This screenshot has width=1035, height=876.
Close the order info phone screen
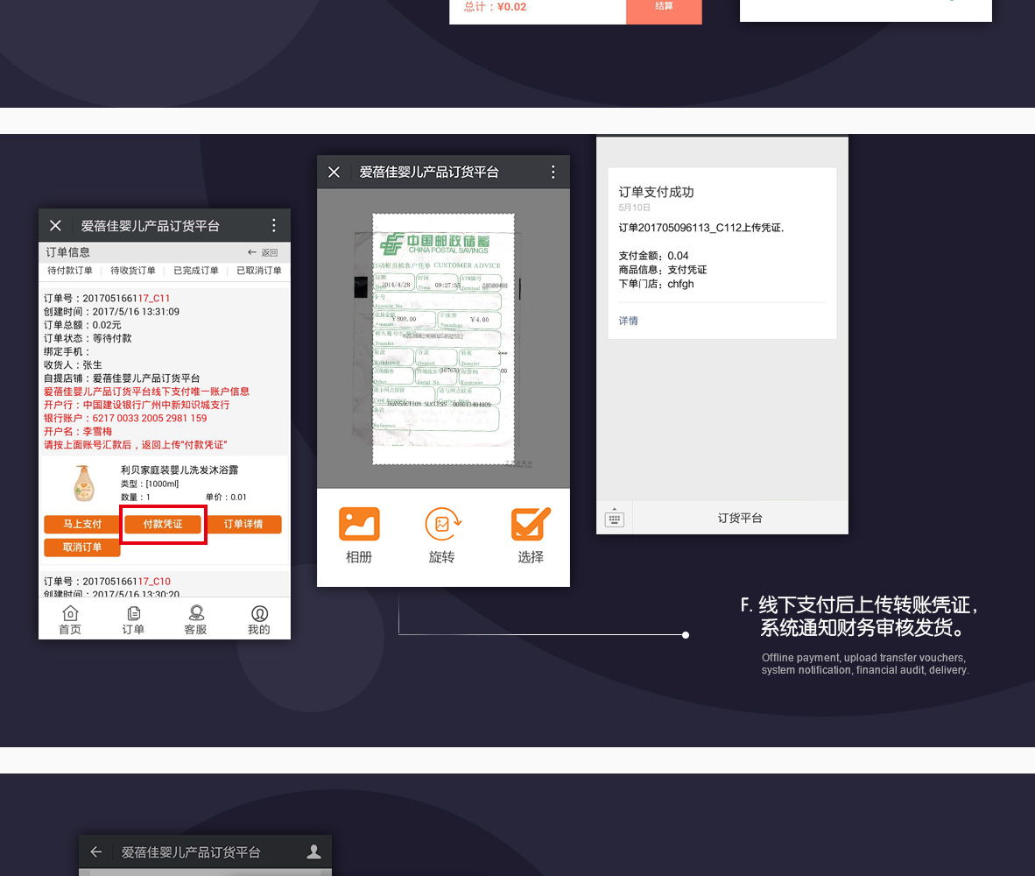55,226
